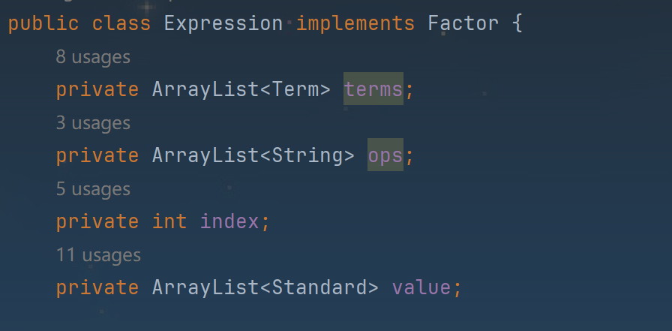Screen dimensions: 672x331
Task: Click the 'class' keyword
Action: coord(121,23)
